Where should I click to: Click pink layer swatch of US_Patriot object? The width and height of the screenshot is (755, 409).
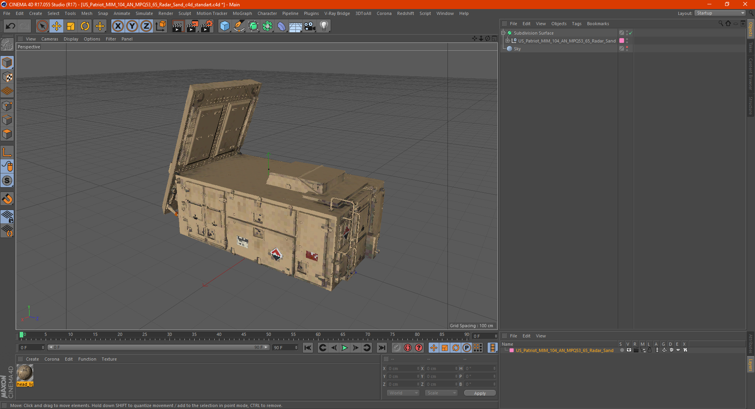pyautogui.click(x=622, y=41)
